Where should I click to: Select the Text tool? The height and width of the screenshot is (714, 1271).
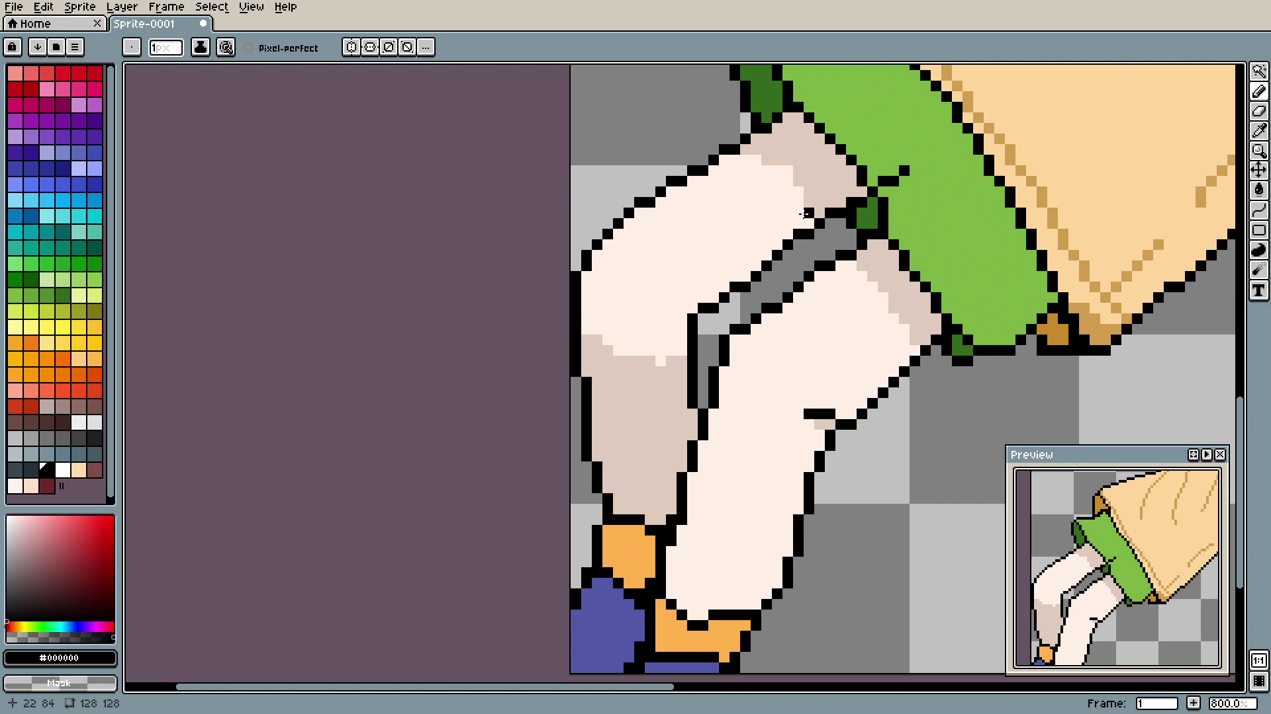pos(1258,291)
